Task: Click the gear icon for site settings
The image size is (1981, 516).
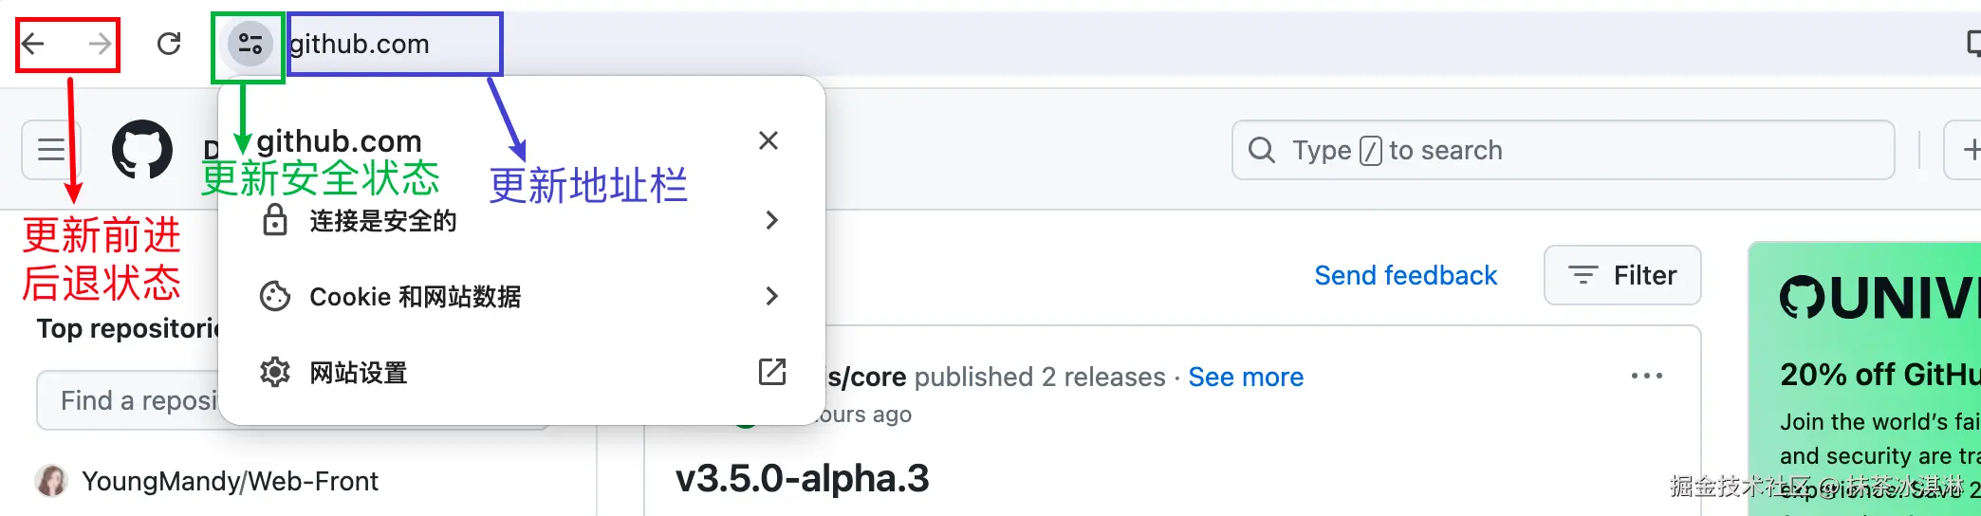Action: (x=275, y=373)
